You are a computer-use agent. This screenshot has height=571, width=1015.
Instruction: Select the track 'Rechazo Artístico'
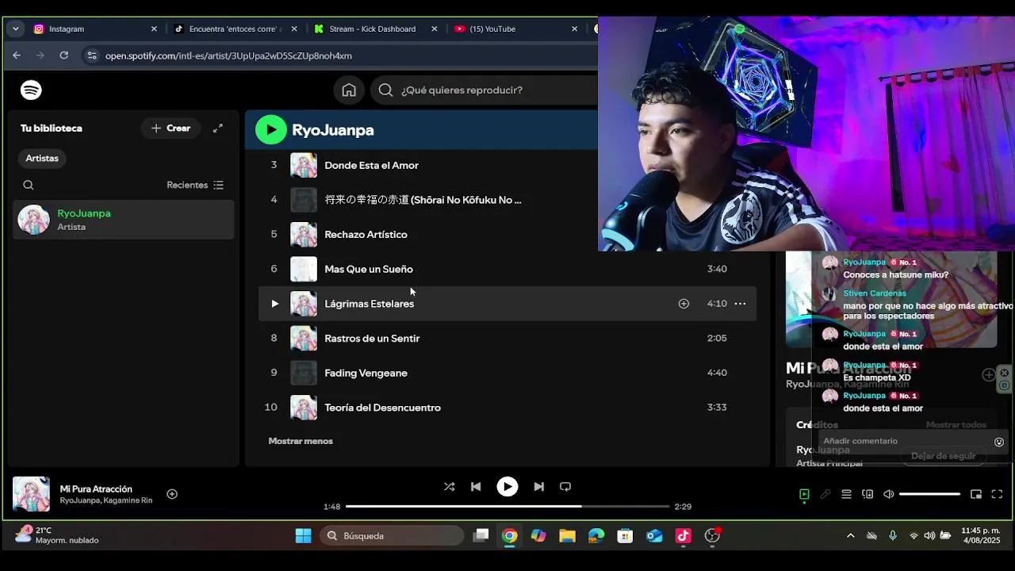click(x=366, y=234)
